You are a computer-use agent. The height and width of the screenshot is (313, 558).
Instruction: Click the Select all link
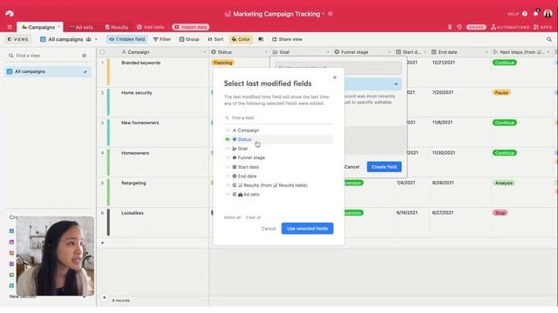coord(233,217)
